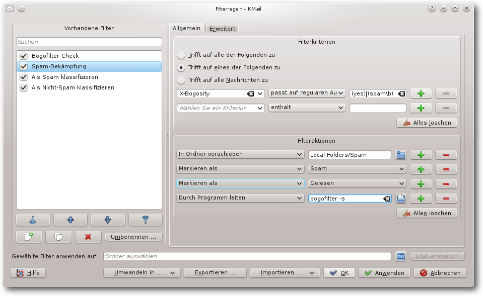483x296 pixels.
Task: Remove the In Ordner verschieben action
Action: click(446, 155)
